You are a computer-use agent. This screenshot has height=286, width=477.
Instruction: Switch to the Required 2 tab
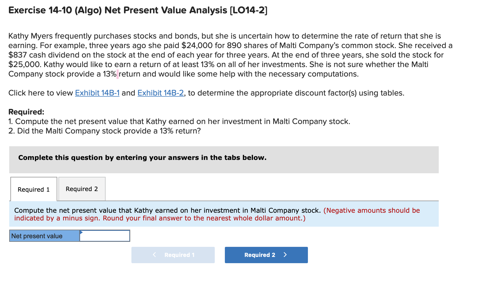click(82, 189)
